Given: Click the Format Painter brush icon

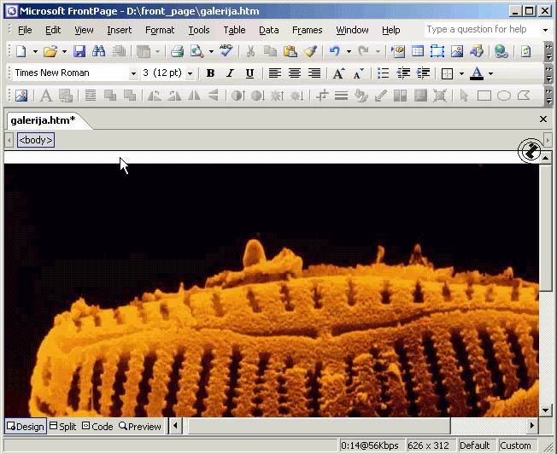Looking at the screenshot, I should 310,52.
